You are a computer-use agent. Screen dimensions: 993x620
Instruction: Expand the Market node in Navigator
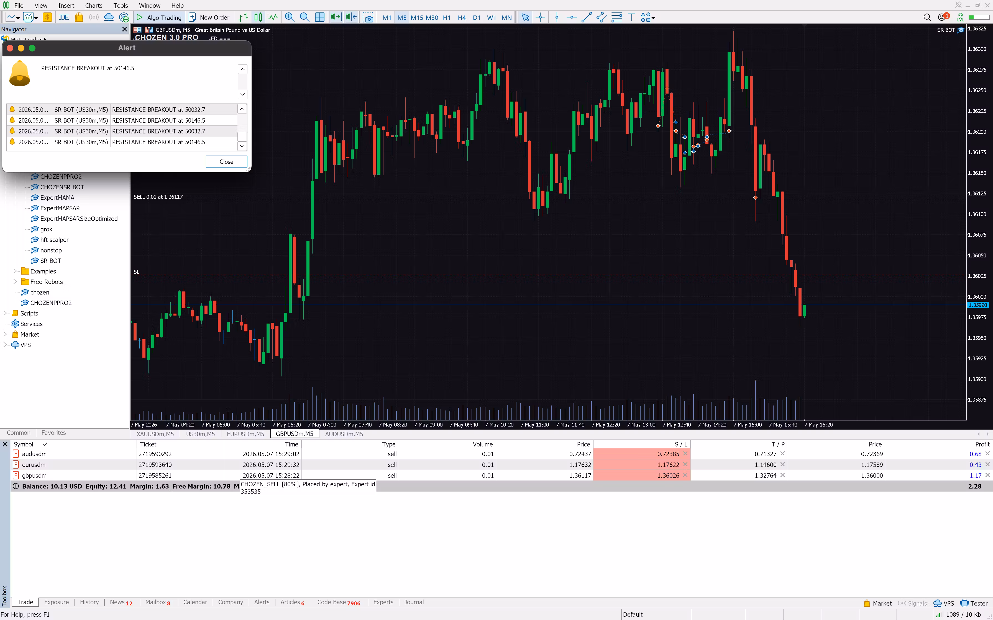coord(6,334)
